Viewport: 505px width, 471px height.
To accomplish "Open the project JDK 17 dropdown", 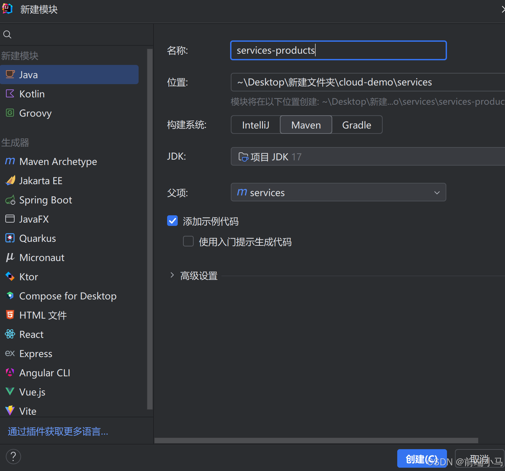I will point(368,156).
